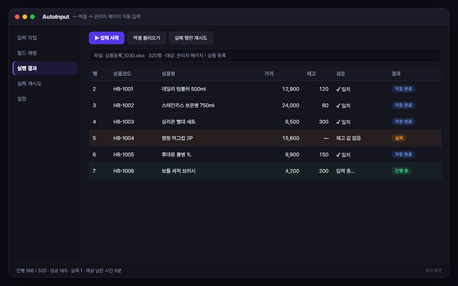Click 입력 중... status in HB-1006 row
The width and height of the screenshot is (458, 286).
click(x=345, y=171)
